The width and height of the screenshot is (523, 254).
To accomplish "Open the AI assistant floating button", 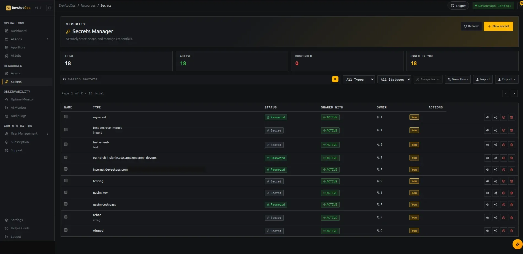I will click(x=517, y=244).
